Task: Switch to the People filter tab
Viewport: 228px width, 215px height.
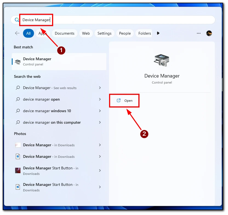Action: click(125, 33)
